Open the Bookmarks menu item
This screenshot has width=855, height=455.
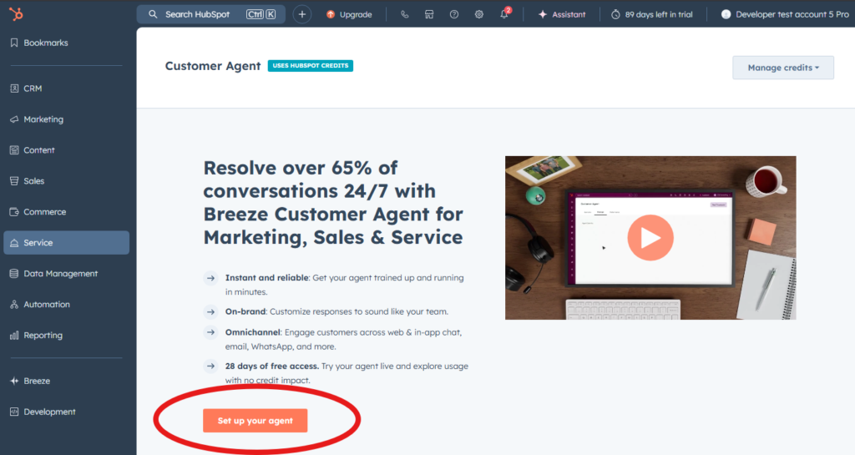coord(46,43)
